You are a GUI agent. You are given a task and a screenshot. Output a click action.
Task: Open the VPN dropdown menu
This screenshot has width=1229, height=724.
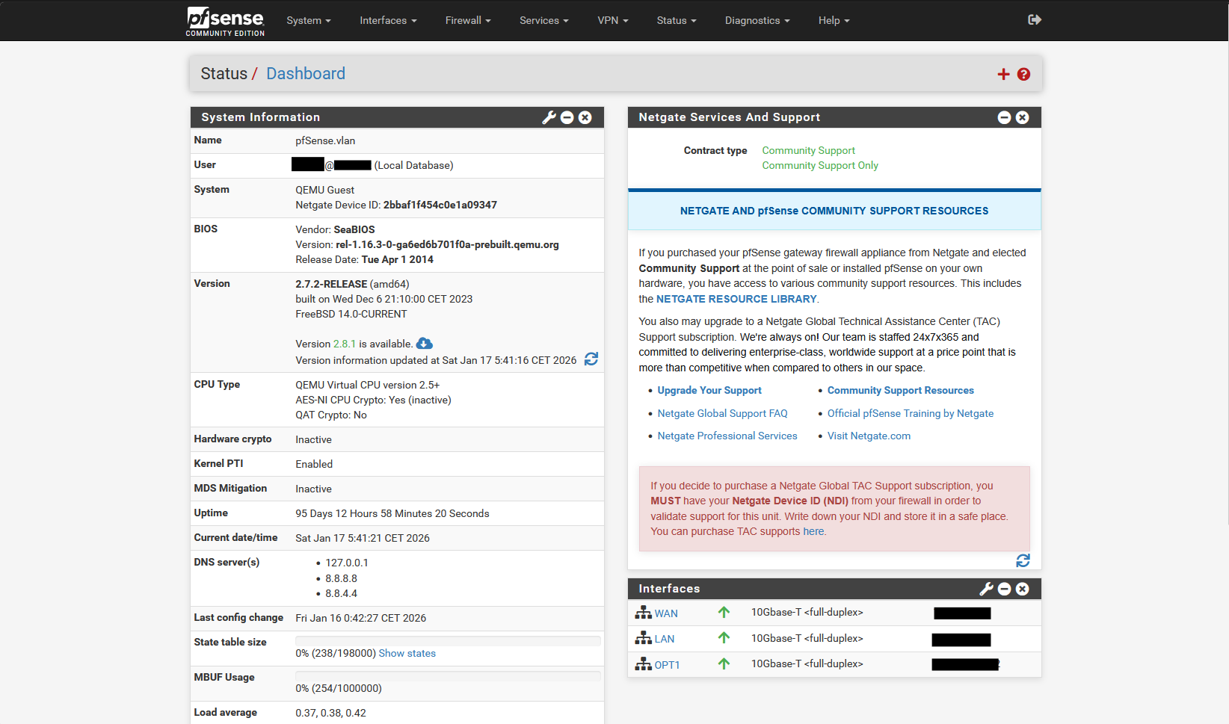pos(613,20)
